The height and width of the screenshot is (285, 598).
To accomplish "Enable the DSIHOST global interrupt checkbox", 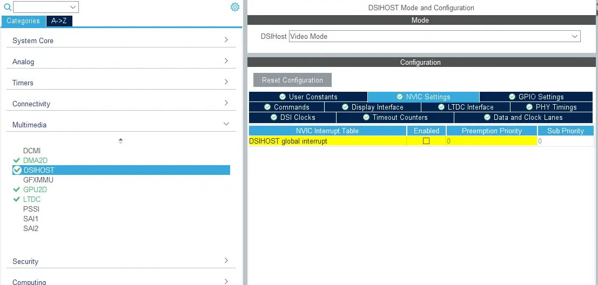I will pyautogui.click(x=426, y=141).
